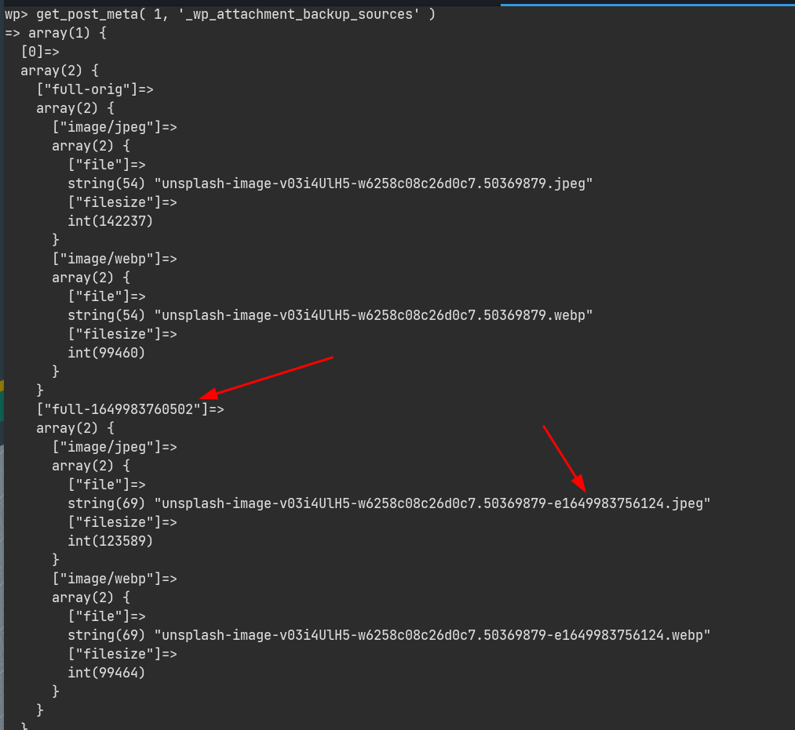Click the get_post_meta command line at wp> prompt
Image resolution: width=795 pixels, height=730 pixels.
click(220, 14)
